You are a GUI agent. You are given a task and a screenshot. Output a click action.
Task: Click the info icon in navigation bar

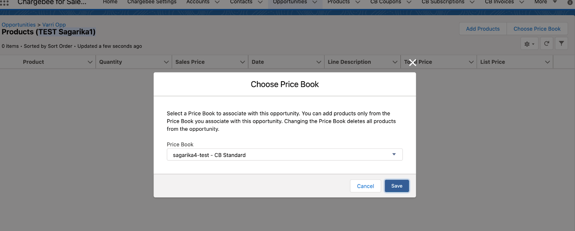[570, 3]
